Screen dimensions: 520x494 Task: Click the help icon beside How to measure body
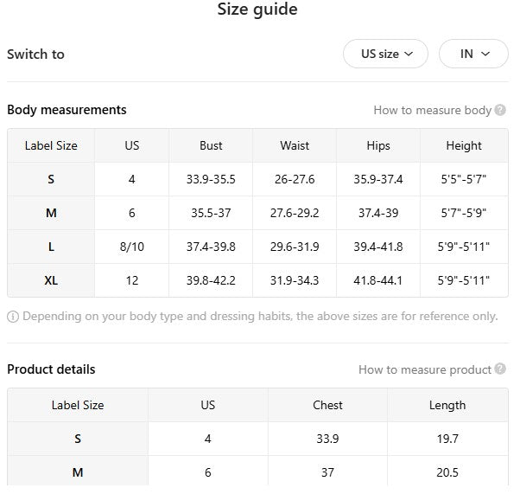[x=500, y=110]
